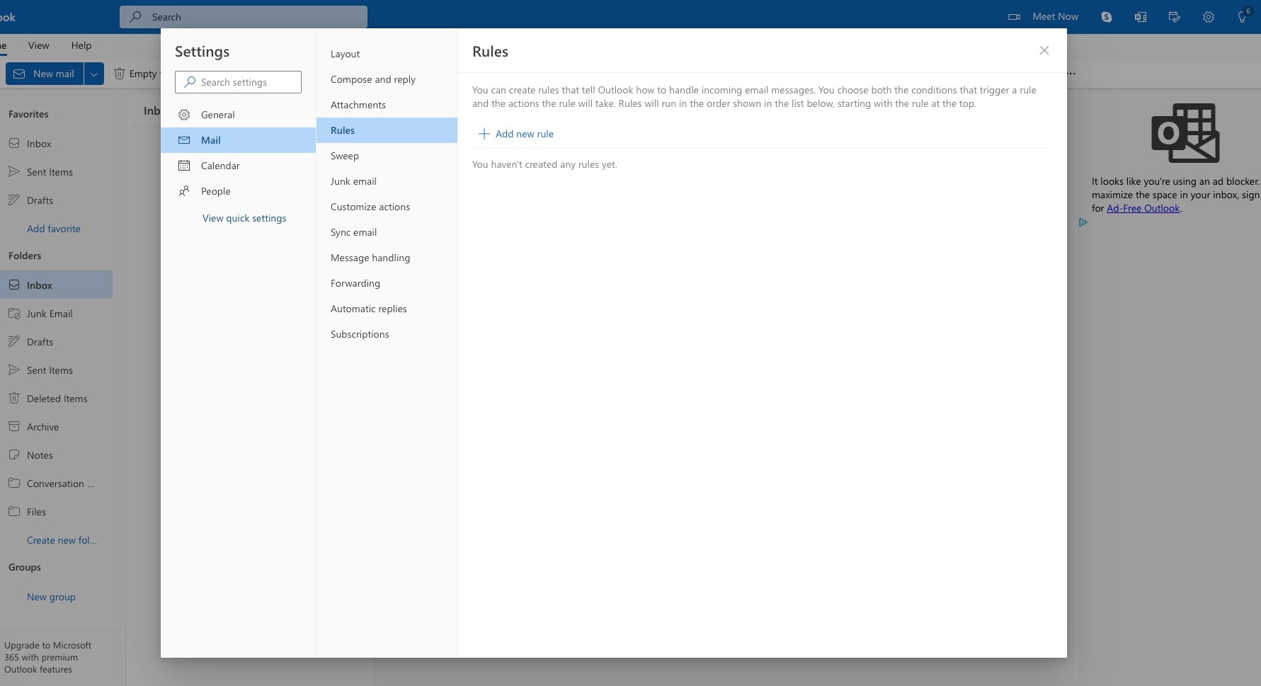This screenshot has width=1261, height=686.
Task: Close the Settings dialog
Action: pyautogui.click(x=1044, y=50)
